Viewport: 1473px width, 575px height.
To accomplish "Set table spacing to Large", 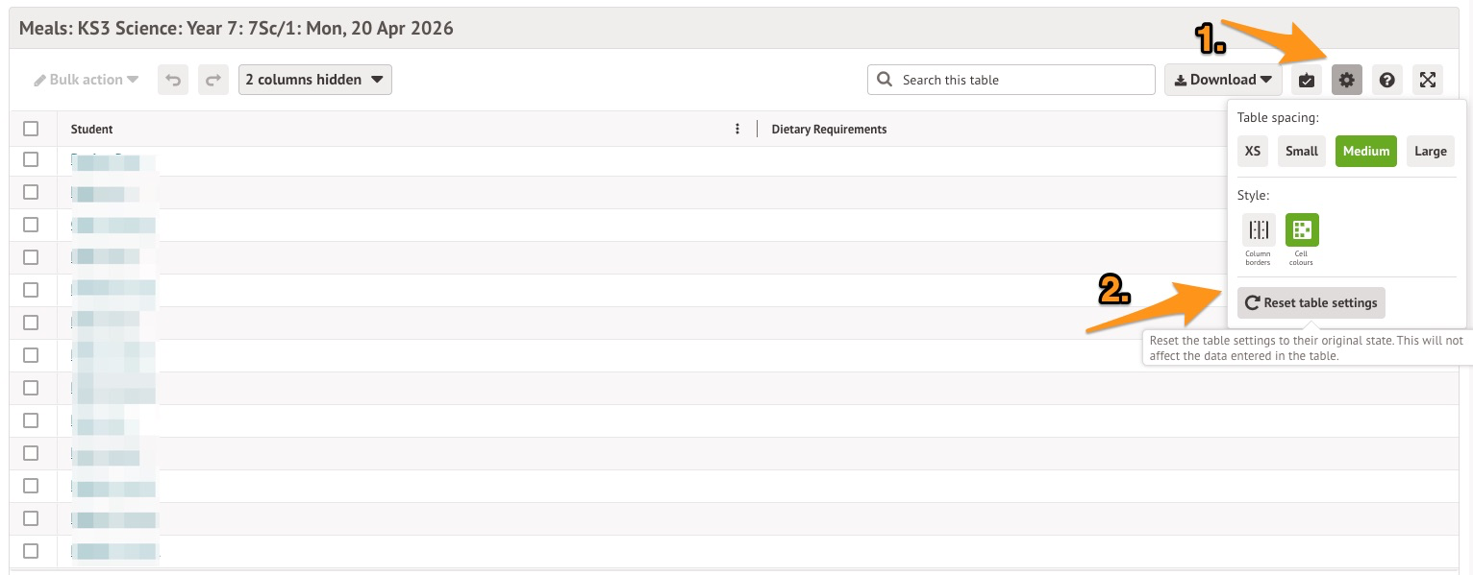I will pyautogui.click(x=1430, y=151).
